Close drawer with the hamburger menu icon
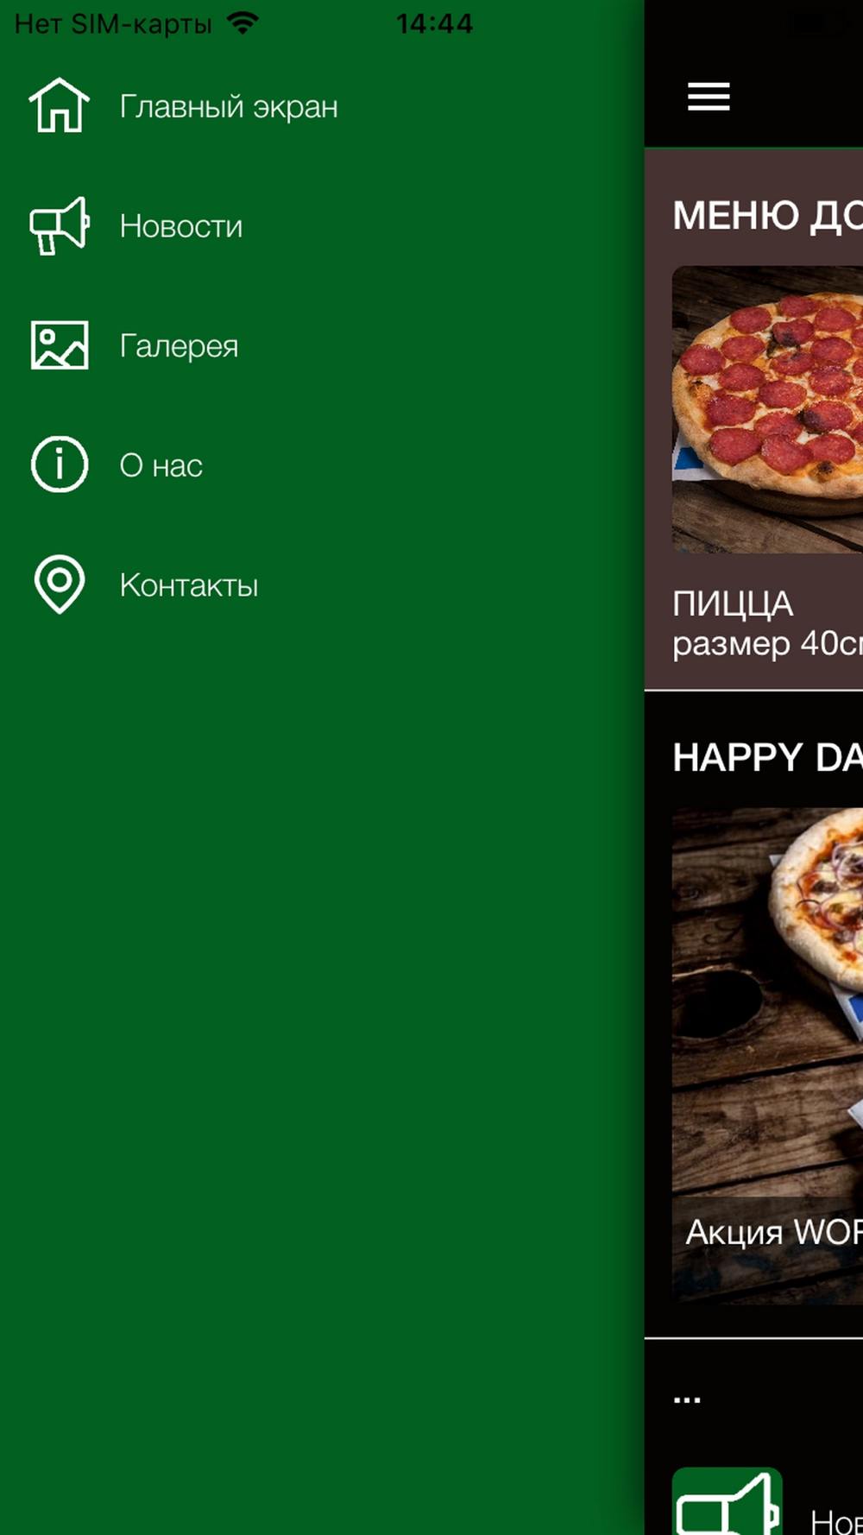 (x=709, y=97)
